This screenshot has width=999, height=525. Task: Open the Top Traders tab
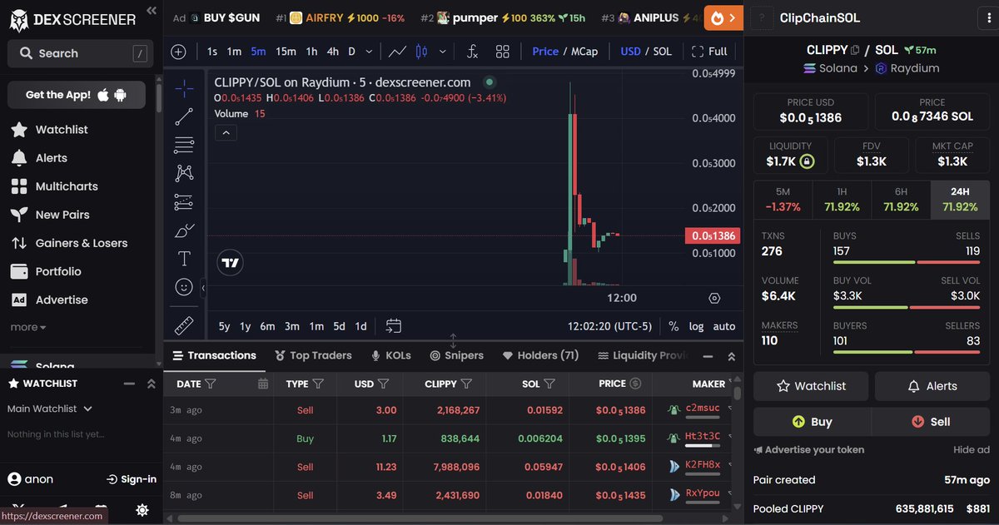point(313,355)
